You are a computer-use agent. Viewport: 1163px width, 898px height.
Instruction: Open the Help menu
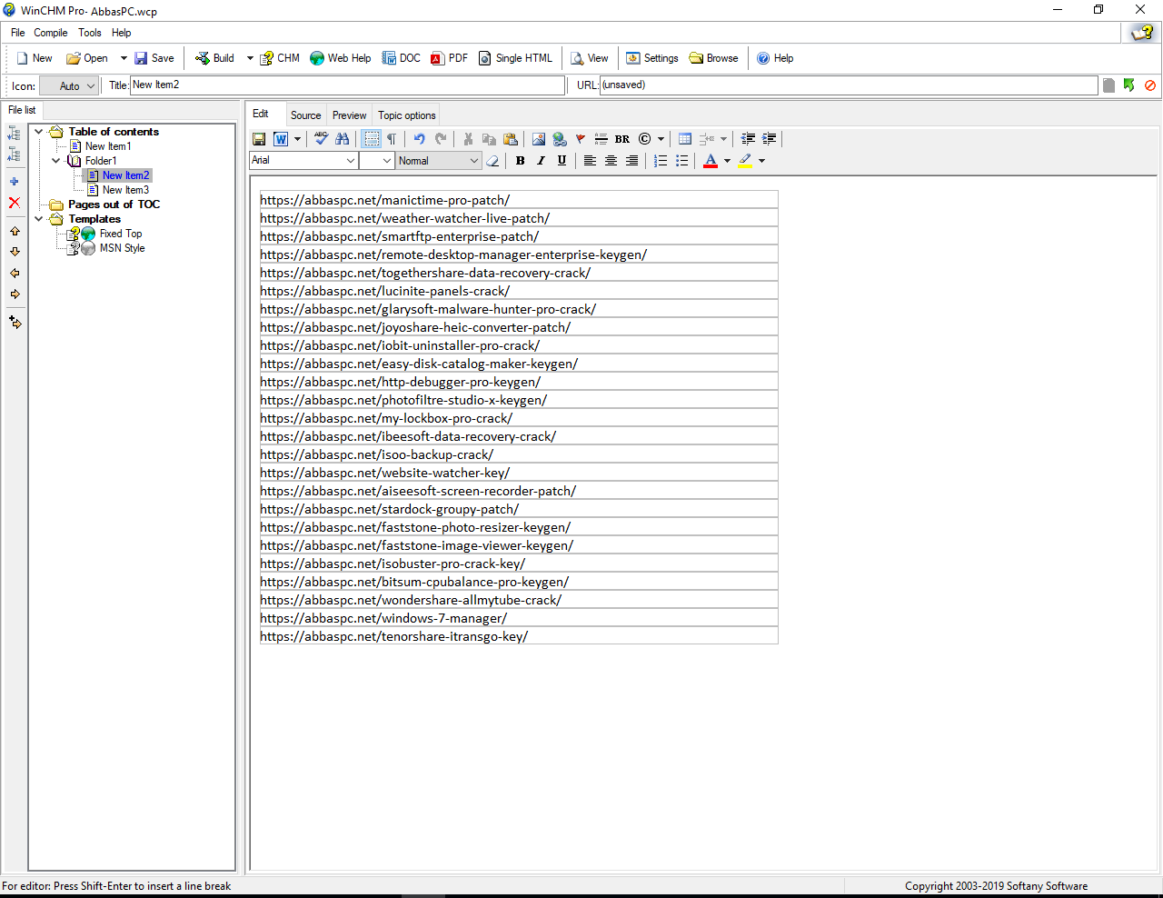tap(122, 33)
